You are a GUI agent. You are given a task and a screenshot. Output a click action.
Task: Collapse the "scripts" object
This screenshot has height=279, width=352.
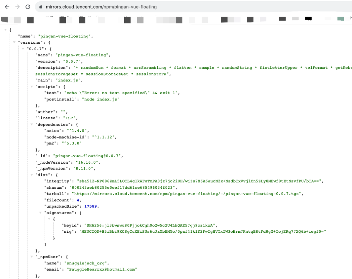pos(32,86)
